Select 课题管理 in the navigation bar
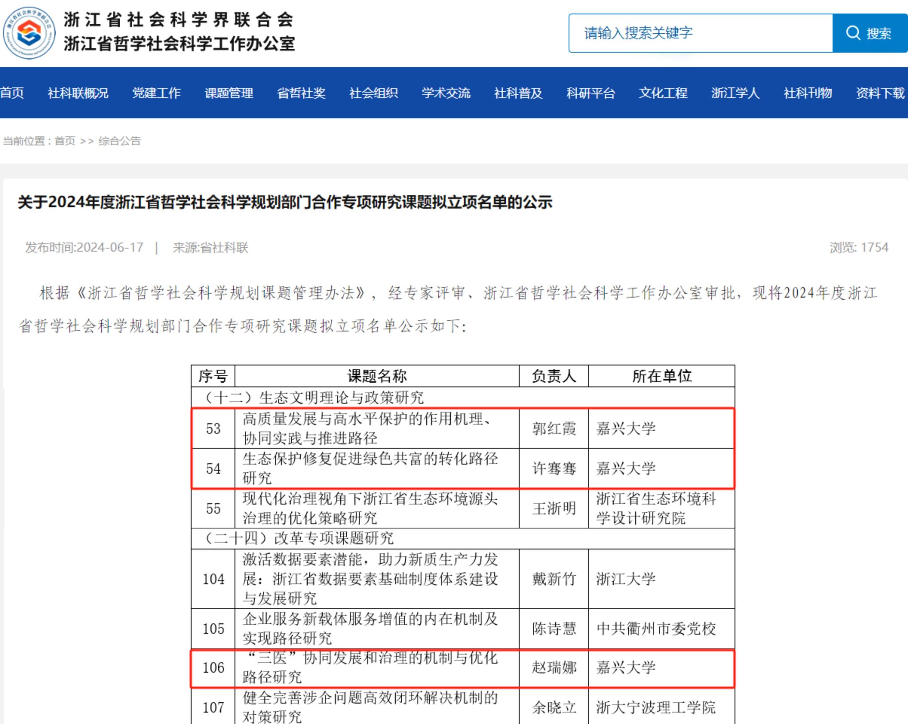Image resolution: width=908 pixels, height=724 pixels. (x=229, y=93)
